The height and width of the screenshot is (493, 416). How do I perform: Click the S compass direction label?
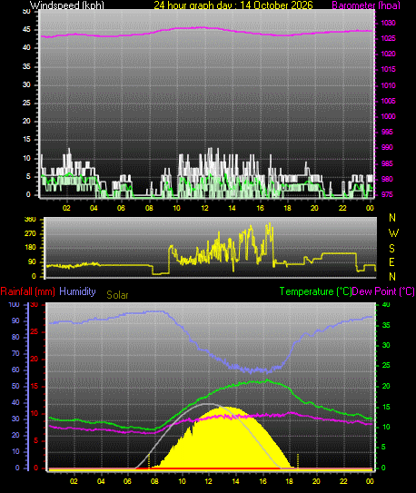tap(391, 249)
